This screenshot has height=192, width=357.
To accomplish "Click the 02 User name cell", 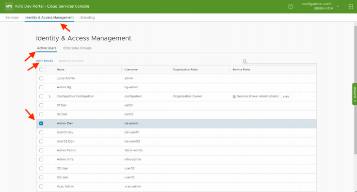I will coord(63,168).
